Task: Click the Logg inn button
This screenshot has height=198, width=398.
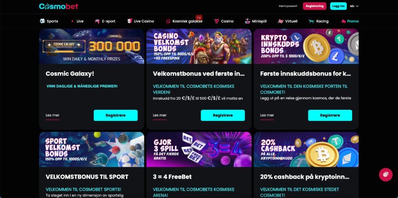Action: tap(338, 6)
